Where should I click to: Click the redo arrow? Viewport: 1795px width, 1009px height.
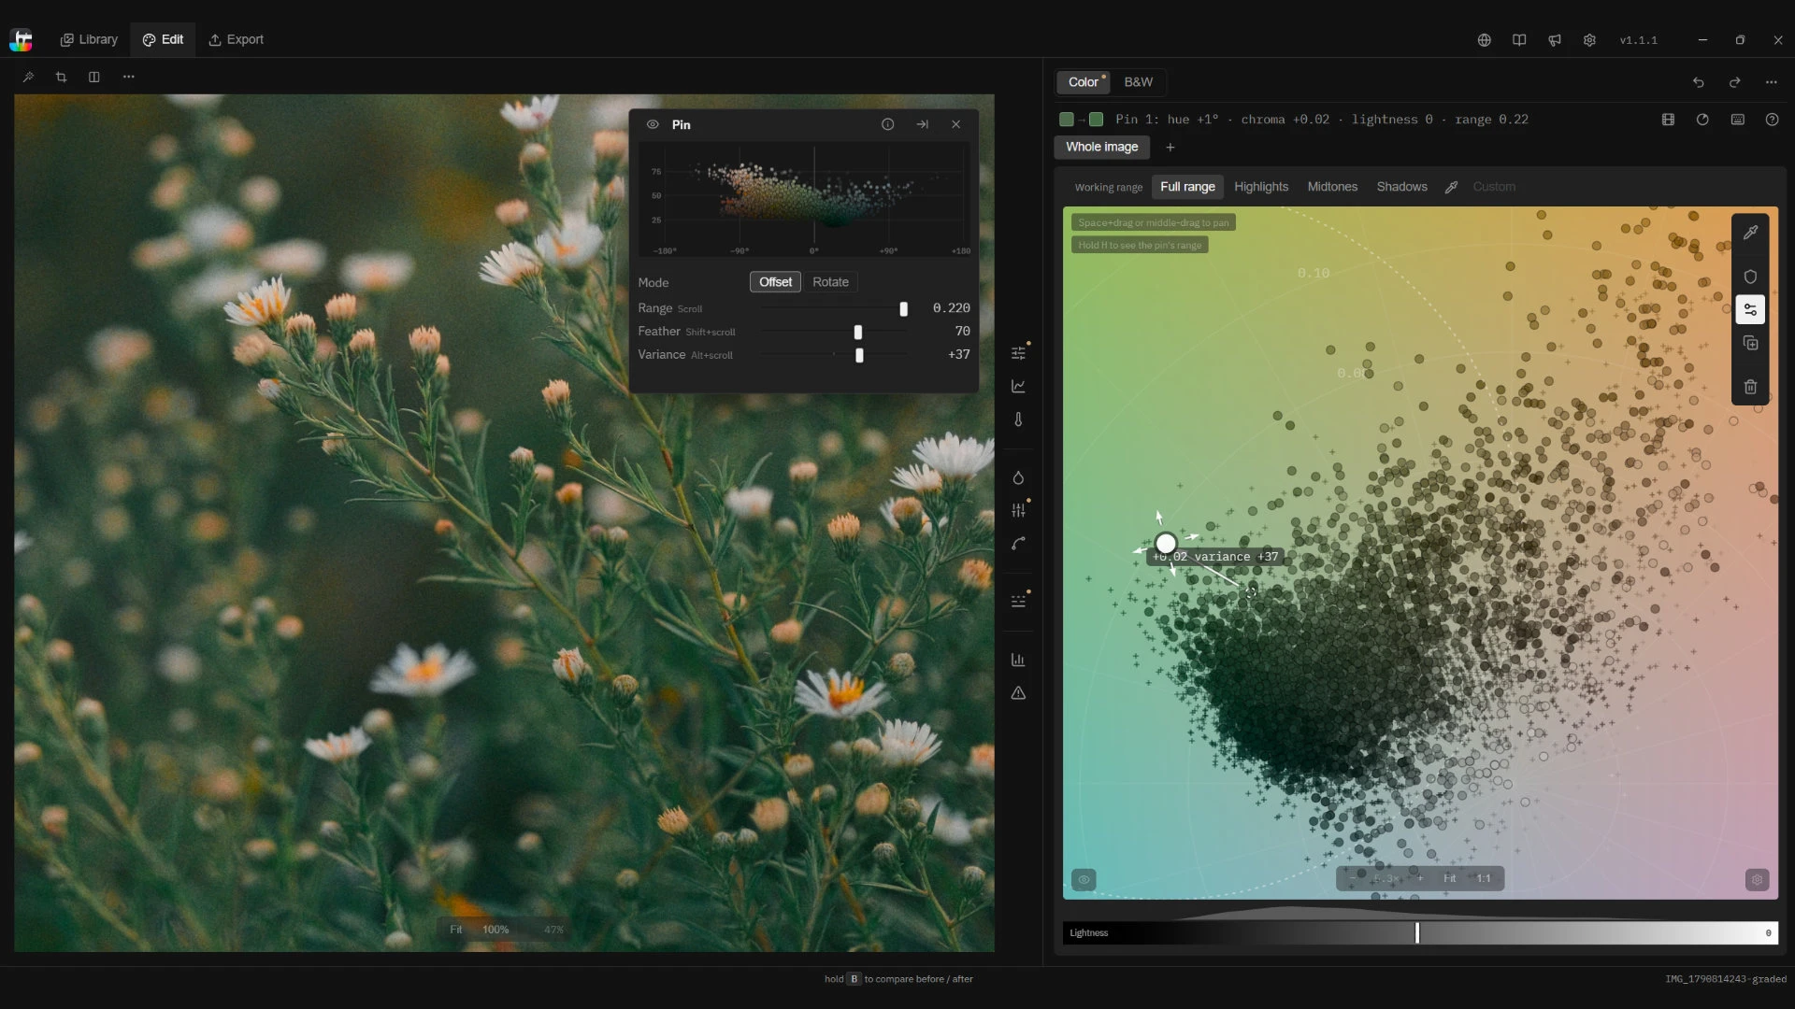pos(1734,82)
